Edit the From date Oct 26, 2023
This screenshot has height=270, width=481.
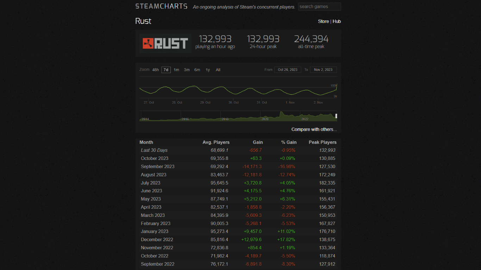coord(288,70)
